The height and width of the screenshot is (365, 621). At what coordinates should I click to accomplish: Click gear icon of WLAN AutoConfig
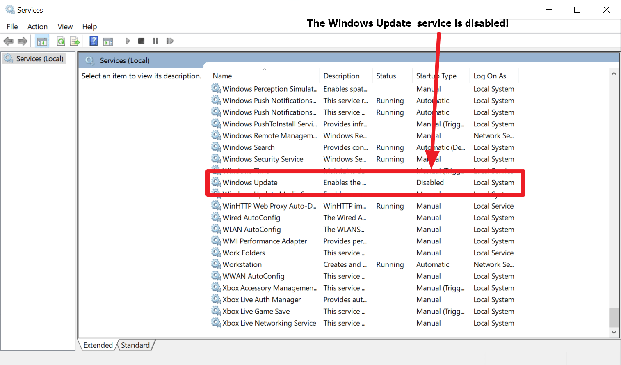point(216,229)
